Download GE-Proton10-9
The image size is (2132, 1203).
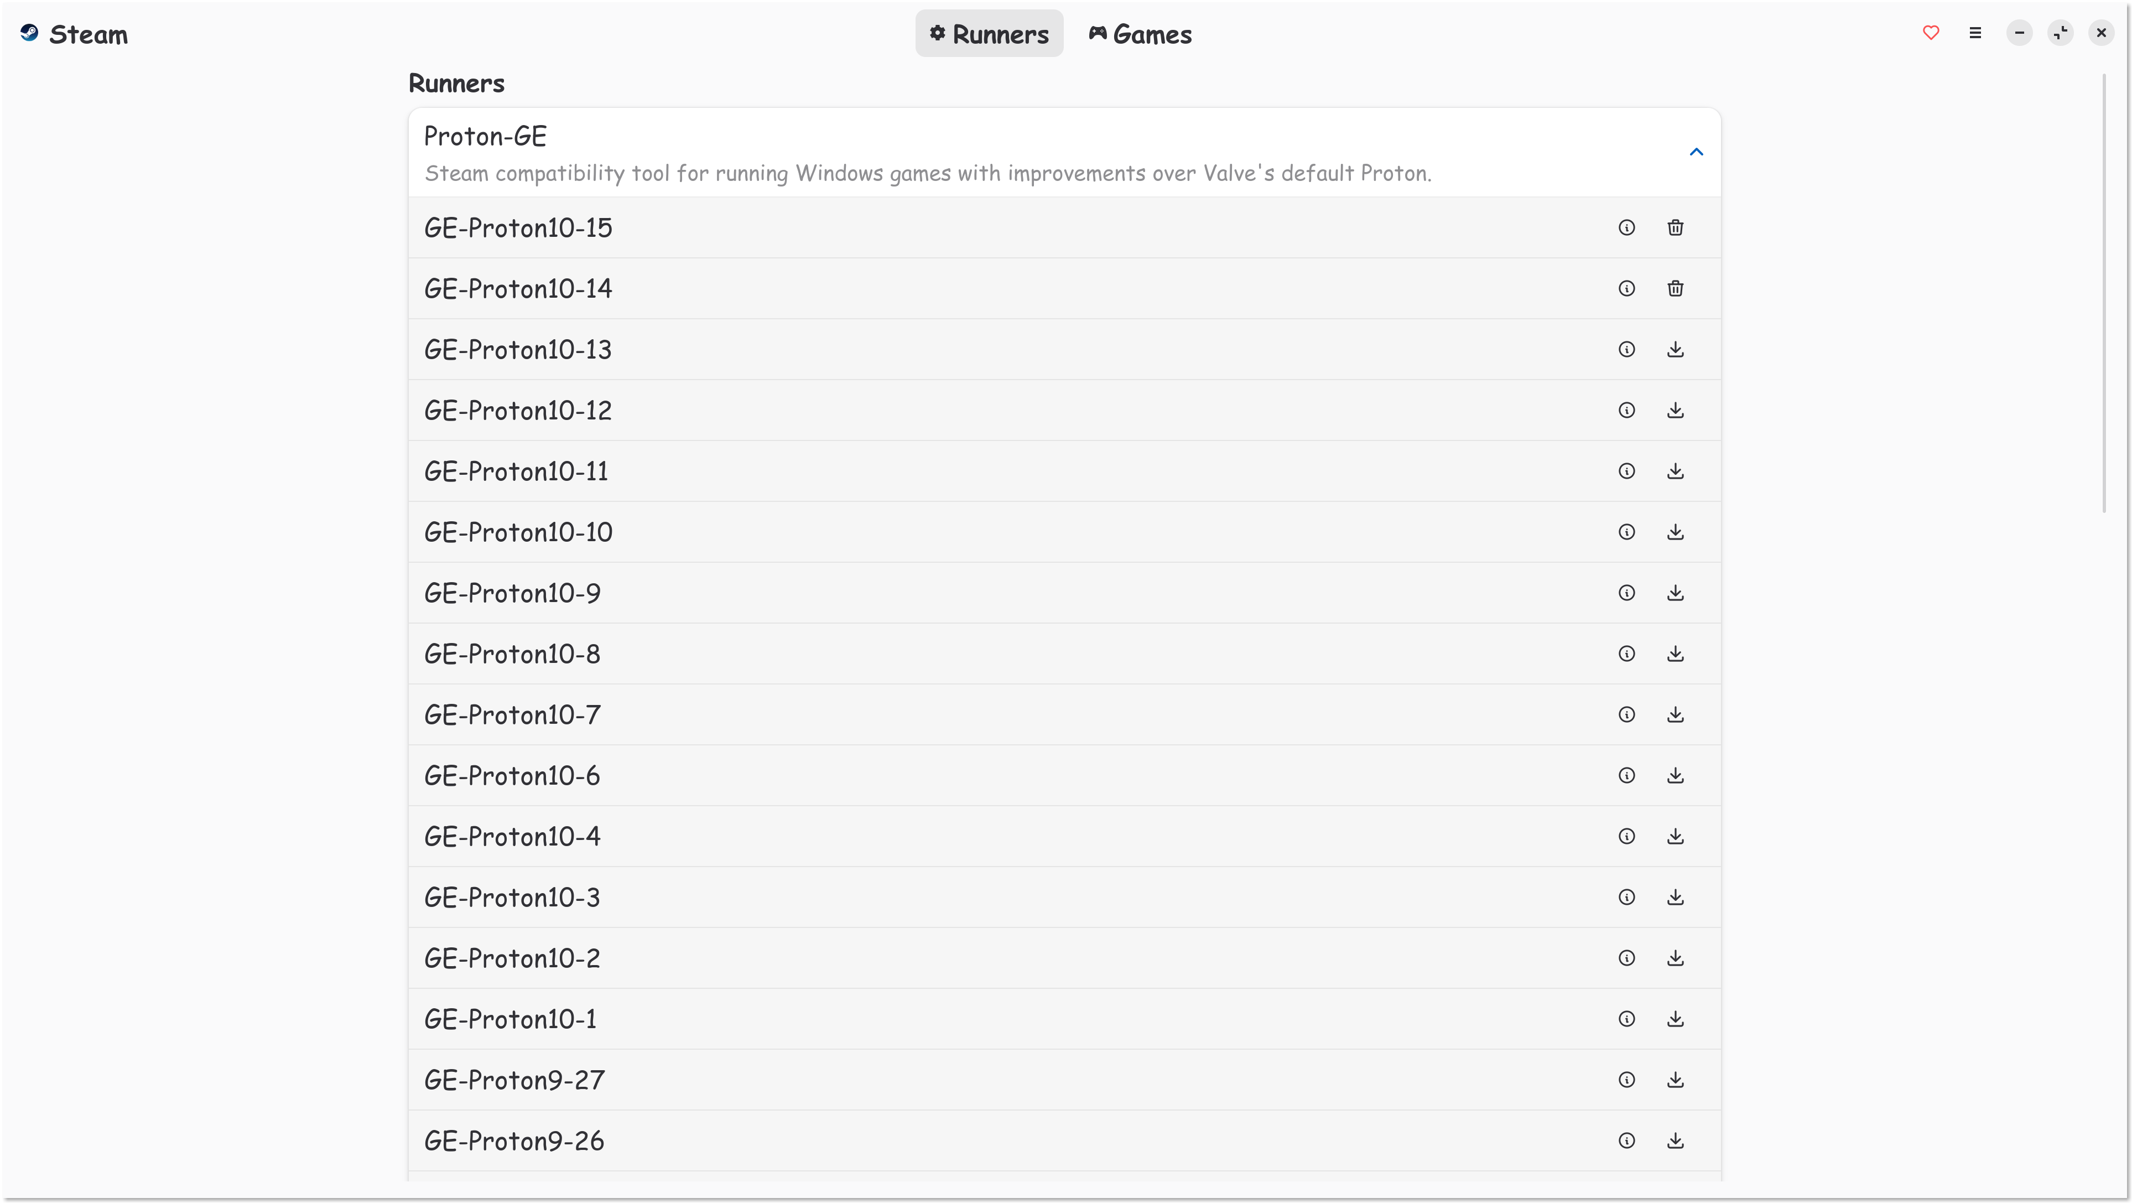[x=1675, y=592]
